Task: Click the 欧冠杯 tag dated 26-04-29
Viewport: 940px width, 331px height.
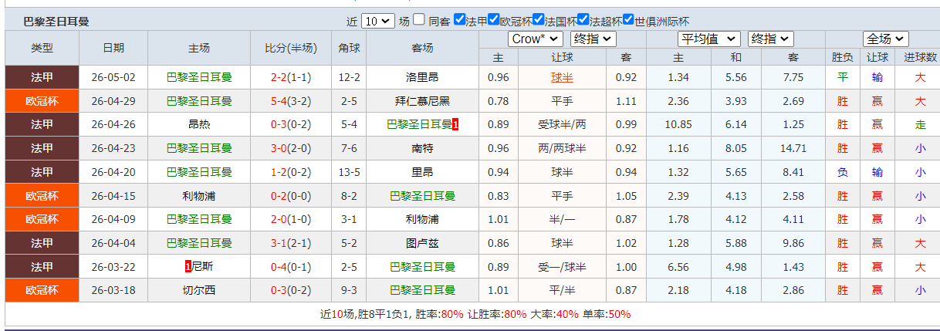Action: [x=42, y=101]
